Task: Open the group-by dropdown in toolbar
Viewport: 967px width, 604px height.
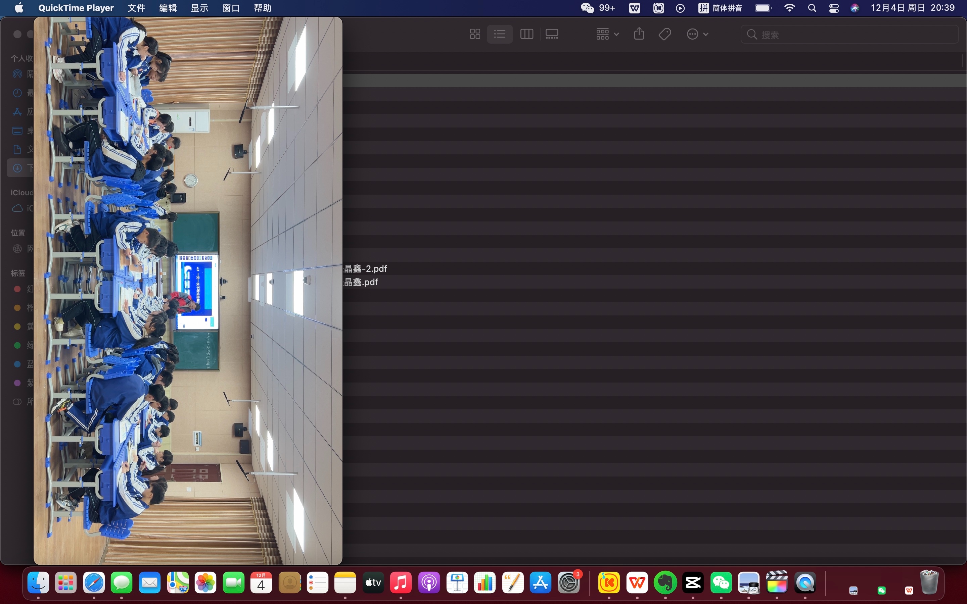Action: coord(607,34)
